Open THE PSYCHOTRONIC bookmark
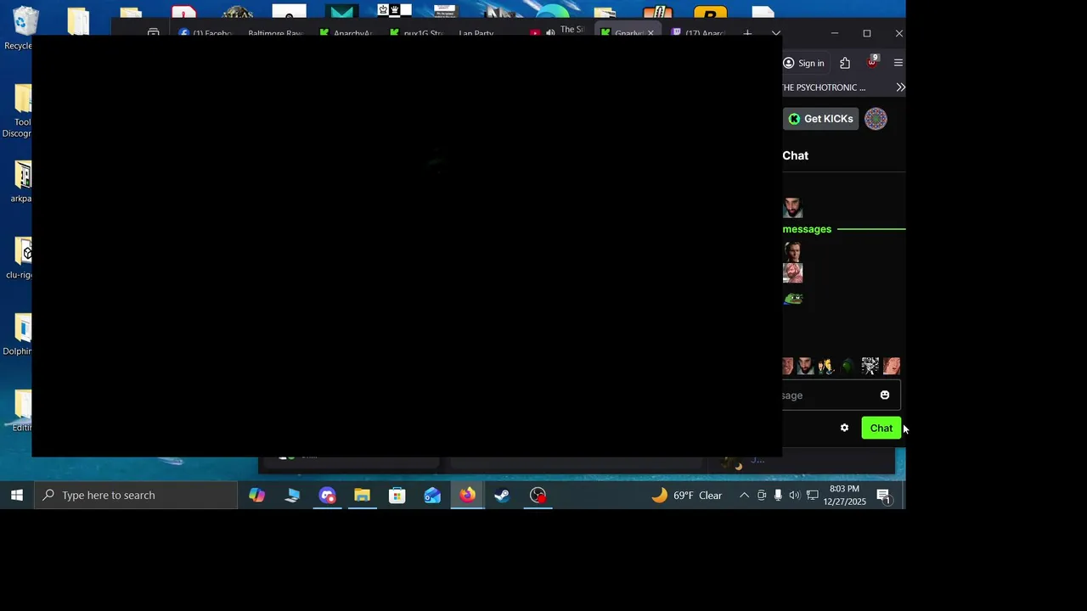Viewport: 1087px width, 611px height. click(824, 87)
